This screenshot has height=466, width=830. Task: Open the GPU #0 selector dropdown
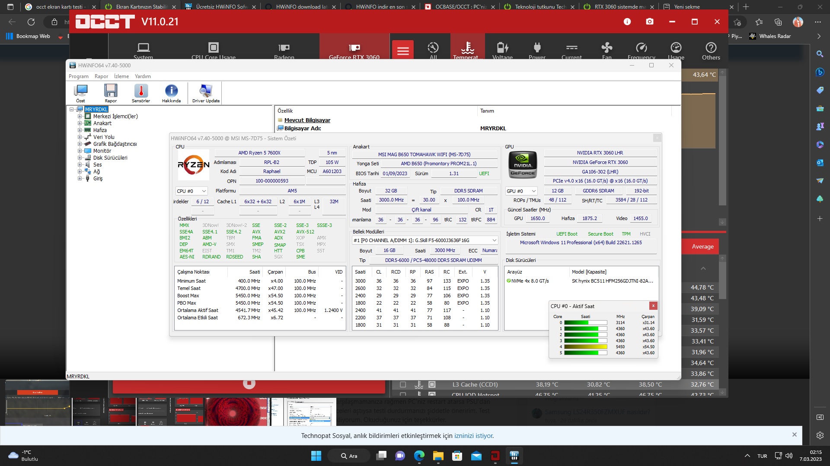pos(521,191)
